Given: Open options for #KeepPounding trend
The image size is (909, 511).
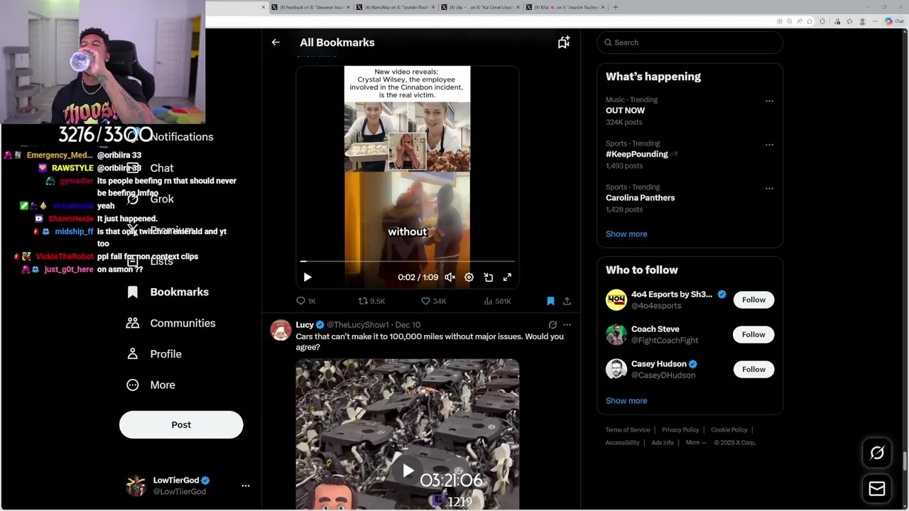Looking at the screenshot, I should pyautogui.click(x=769, y=145).
